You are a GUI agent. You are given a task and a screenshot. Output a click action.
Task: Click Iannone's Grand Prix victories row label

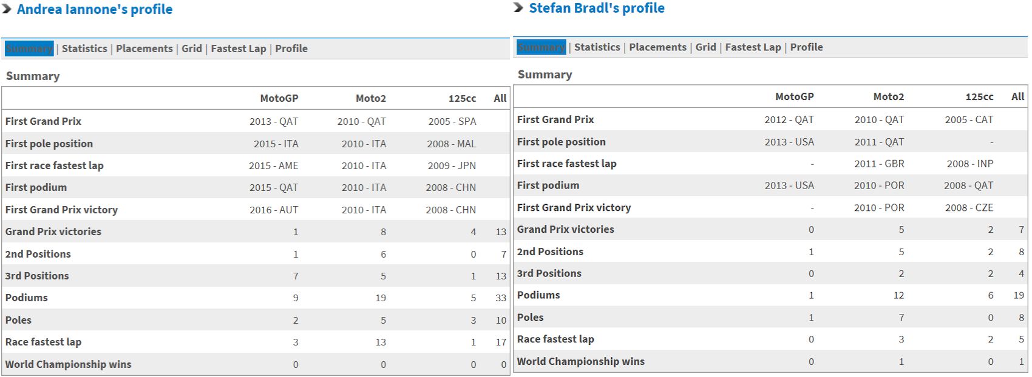(53, 232)
